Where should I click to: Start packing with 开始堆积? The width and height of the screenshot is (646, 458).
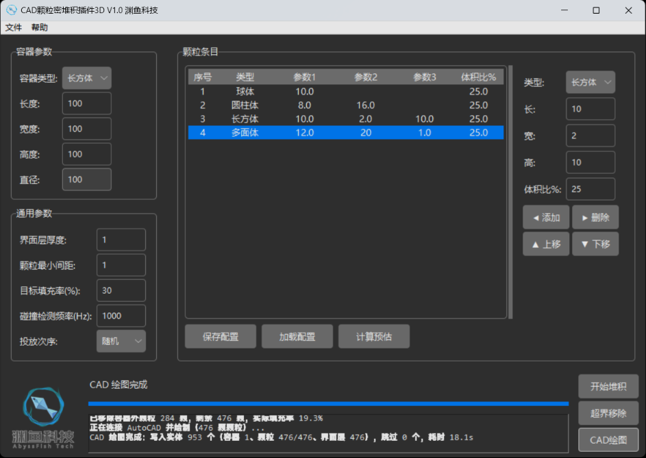pyautogui.click(x=608, y=386)
